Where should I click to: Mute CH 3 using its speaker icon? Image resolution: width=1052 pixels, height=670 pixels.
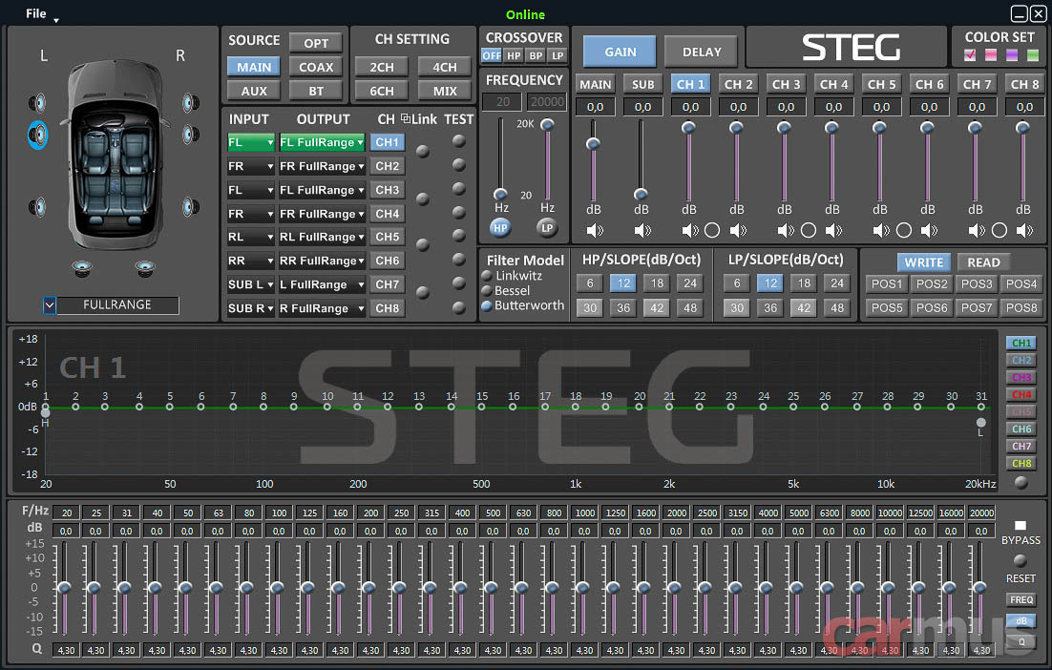(786, 231)
